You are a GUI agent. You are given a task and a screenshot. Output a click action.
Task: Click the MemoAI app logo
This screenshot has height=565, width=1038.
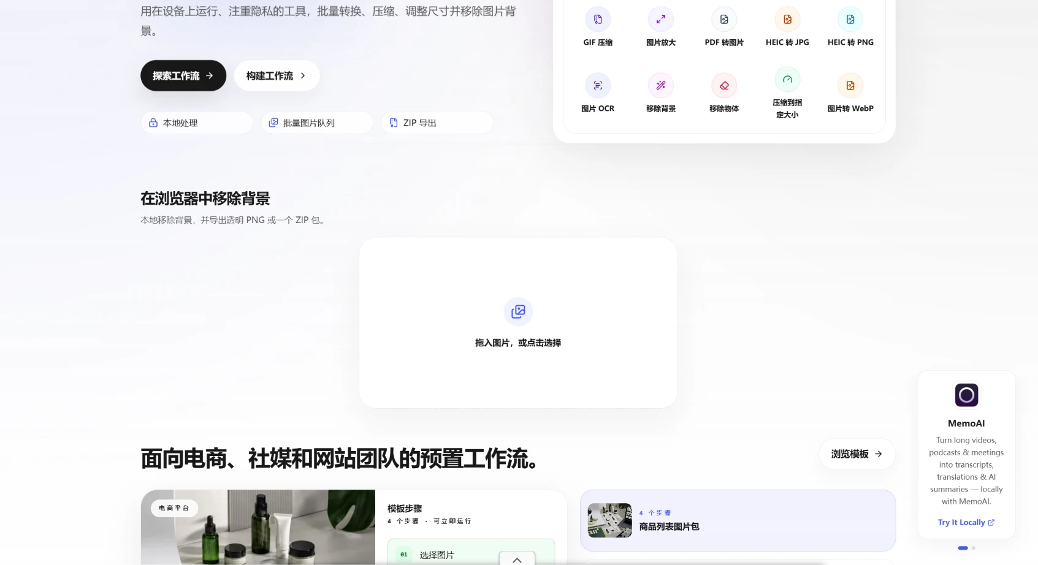[x=966, y=395]
